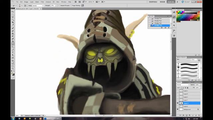The image size is (213, 120).
Task: Open the Strength slider dropdown arrow
Action: 56,6
